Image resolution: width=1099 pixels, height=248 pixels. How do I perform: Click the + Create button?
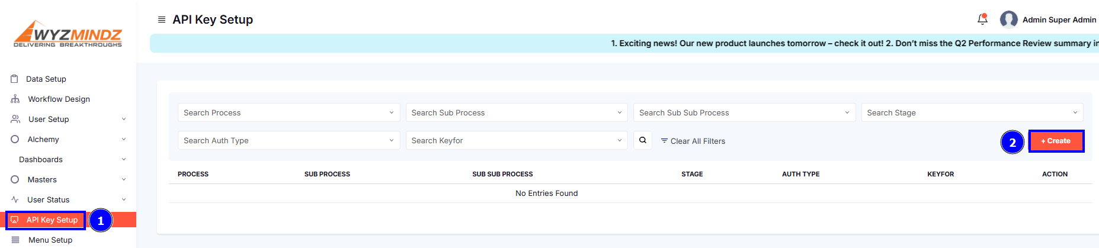pyautogui.click(x=1056, y=141)
